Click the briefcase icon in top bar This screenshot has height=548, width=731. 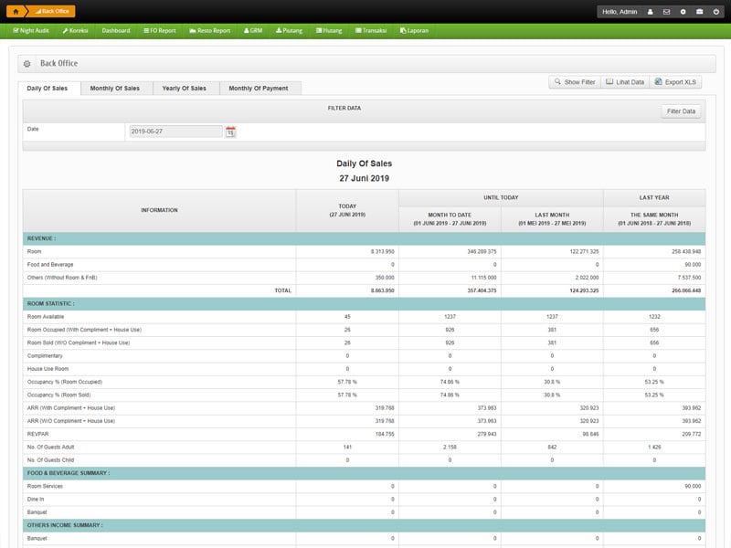click(700, 12)
